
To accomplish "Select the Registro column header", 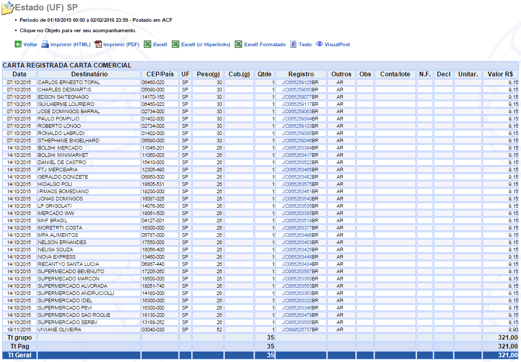I will tap(301, 74).
